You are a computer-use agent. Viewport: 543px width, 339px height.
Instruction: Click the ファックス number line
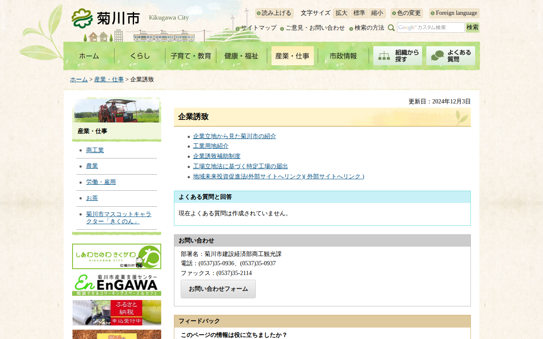216,273
